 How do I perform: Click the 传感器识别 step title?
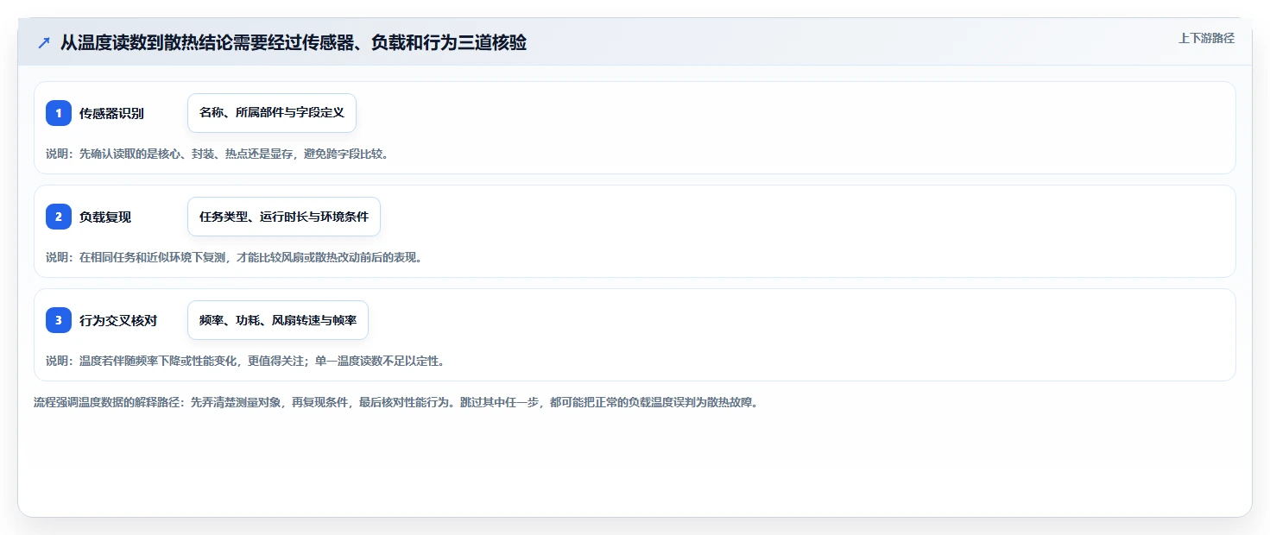pos(111,113)
